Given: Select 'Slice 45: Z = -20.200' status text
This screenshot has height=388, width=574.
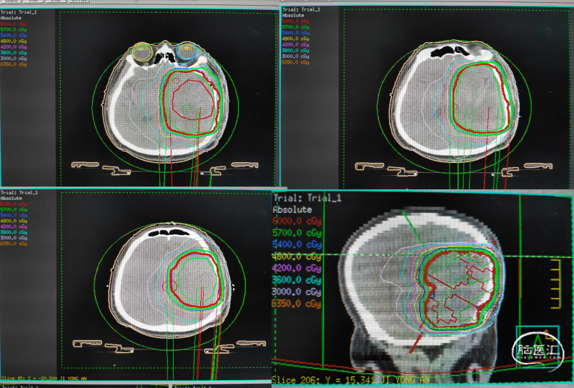Looking at the screenshot, I should tap(29, 378).
